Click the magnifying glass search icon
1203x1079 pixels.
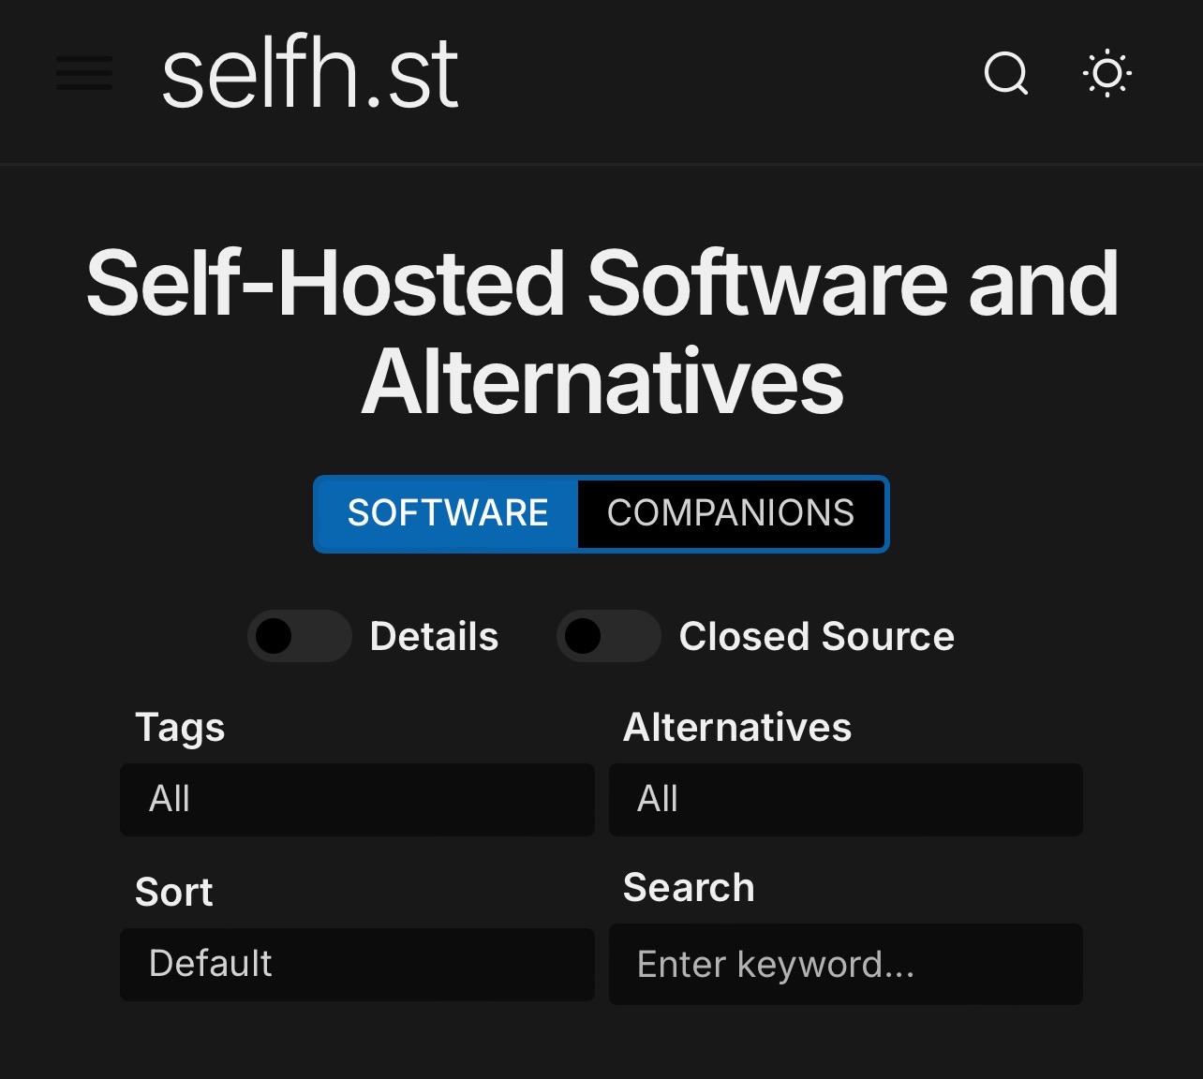[1006, 73]
